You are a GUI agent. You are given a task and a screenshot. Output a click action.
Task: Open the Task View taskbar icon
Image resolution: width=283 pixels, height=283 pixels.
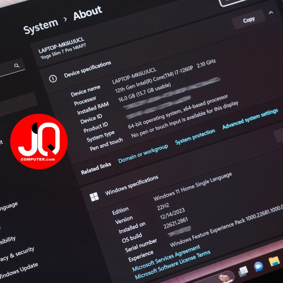click(243, 271)
